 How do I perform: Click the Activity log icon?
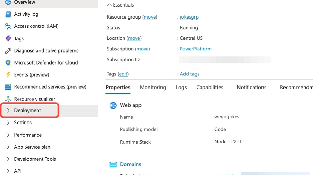pyautogui.click(x=8, y=14)
